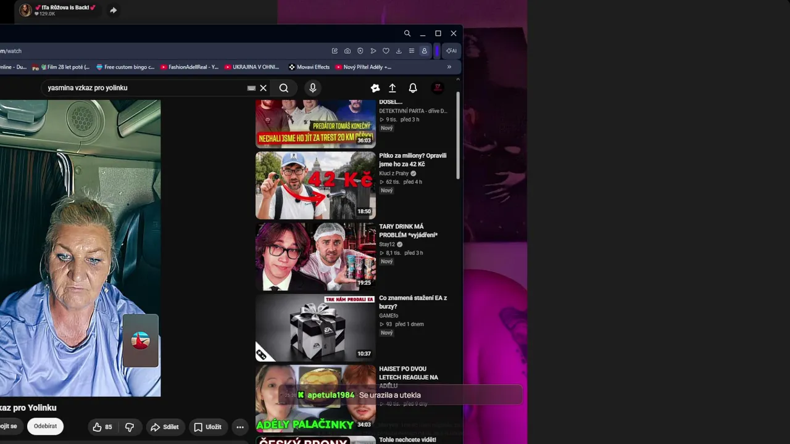Clear the YouTube search query
The height and width of the screenshot is (444, 790).
tap(263, 88)
